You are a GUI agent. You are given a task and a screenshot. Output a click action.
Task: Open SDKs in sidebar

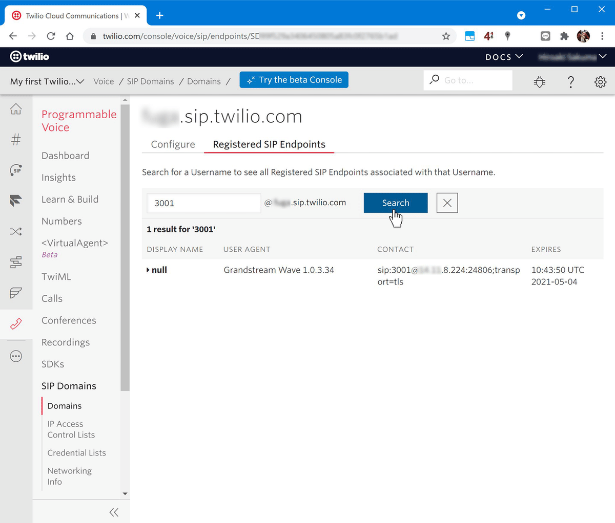click(53, 364)
